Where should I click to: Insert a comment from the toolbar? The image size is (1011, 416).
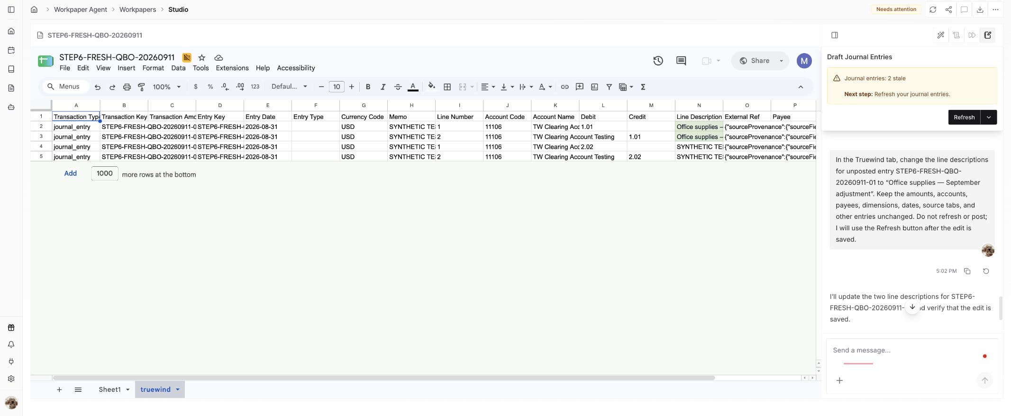point(579,87)
